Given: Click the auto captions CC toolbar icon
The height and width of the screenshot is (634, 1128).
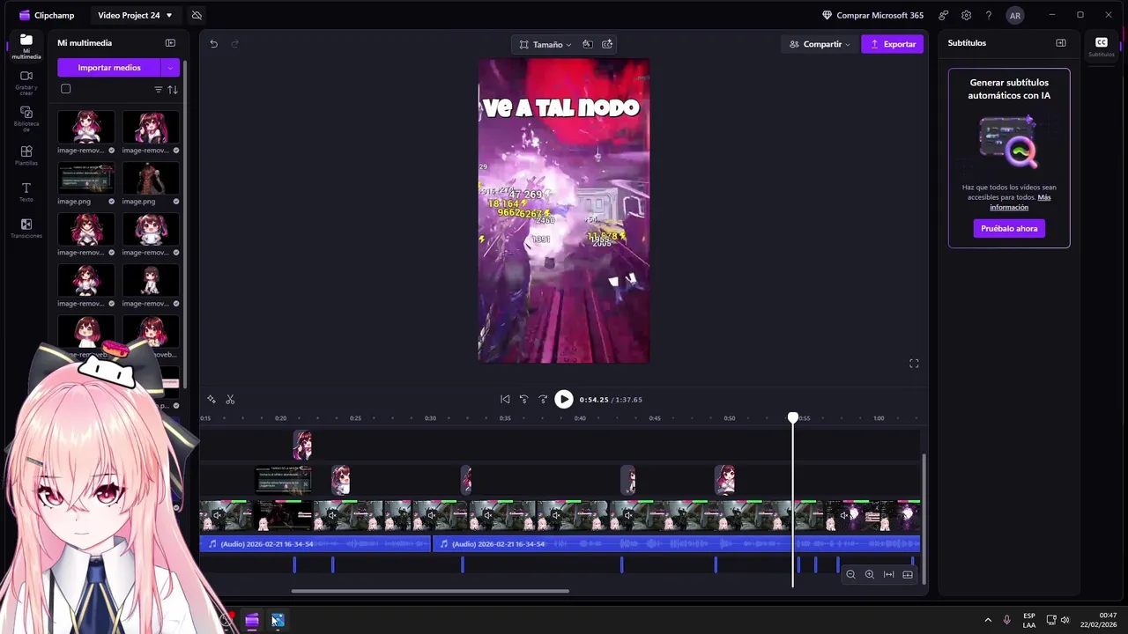Looking at the screenshot, I should pos(607,44).
